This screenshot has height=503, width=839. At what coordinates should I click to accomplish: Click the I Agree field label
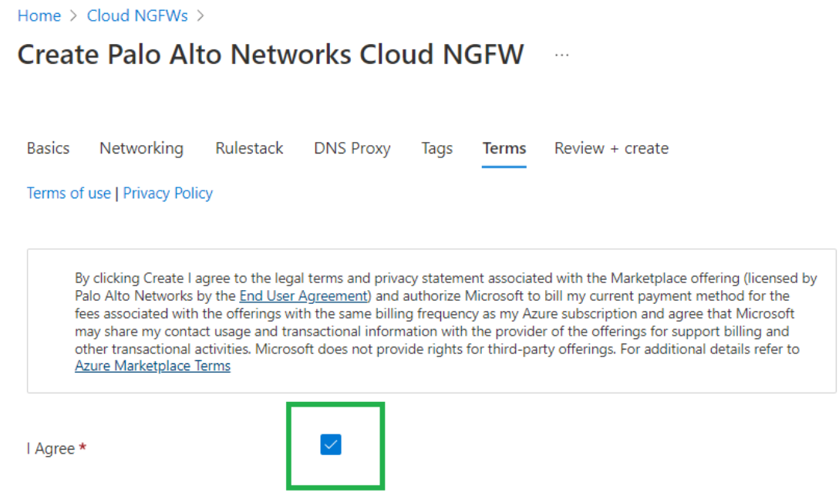pyautogui.click(x=51, y=448)
